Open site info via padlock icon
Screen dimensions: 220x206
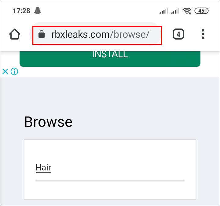(x=42, y=34)
